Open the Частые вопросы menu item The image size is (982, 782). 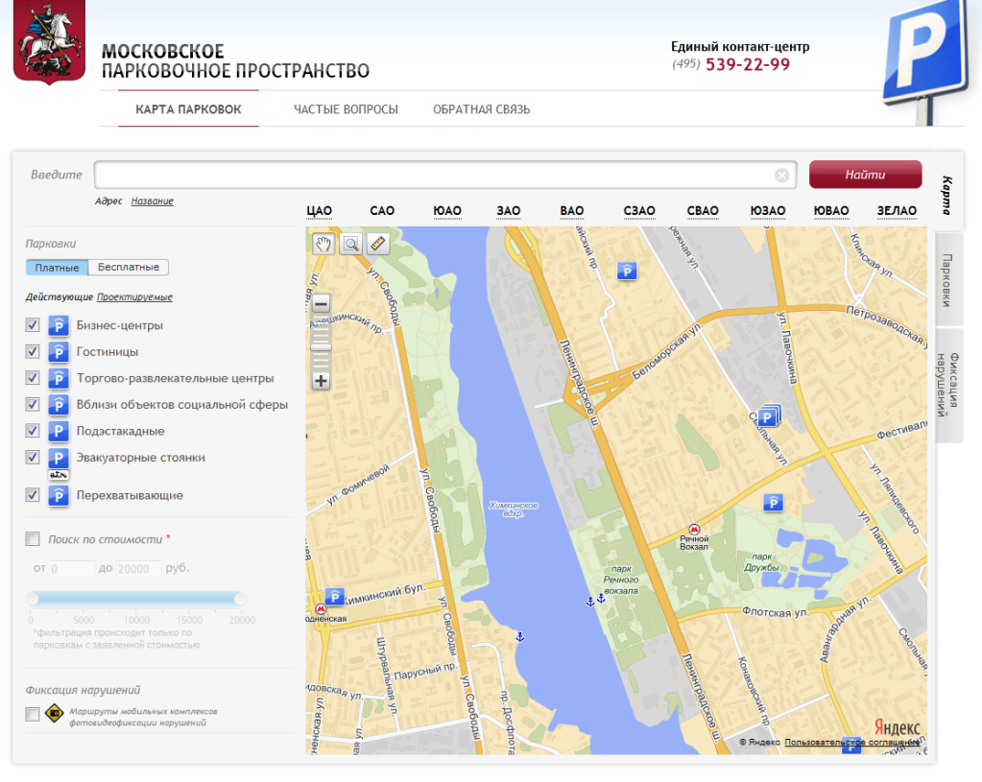pos(346,109)
